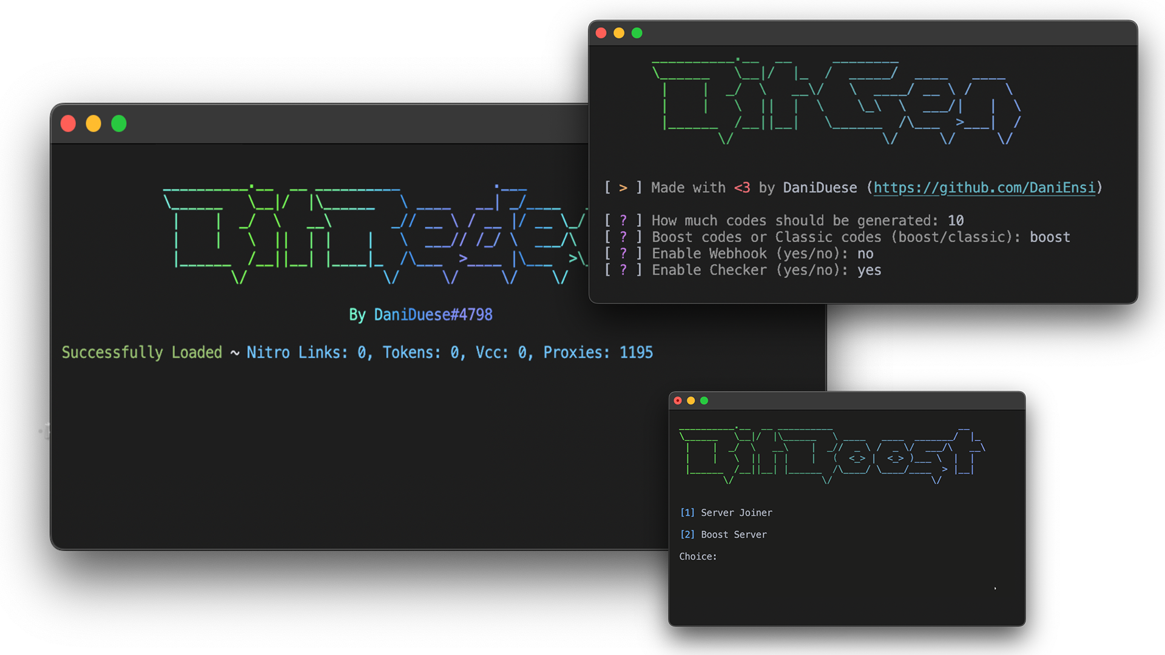Click the DaniDuese#4798 author text
The width and height of the screenshot is (1165, 655).
click(433, 314)
